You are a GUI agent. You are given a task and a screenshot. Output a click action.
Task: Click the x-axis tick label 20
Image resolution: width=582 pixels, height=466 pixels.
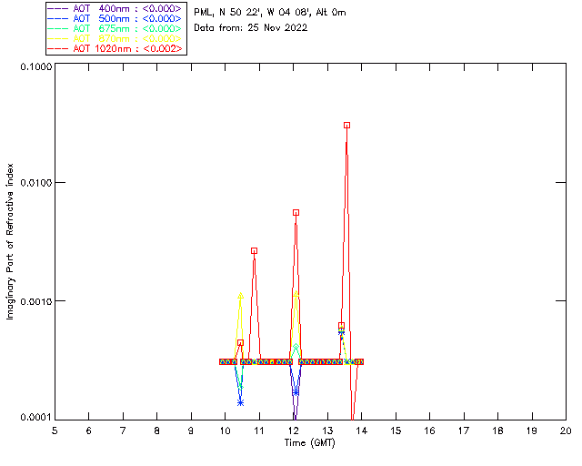[x=566, y=431]
